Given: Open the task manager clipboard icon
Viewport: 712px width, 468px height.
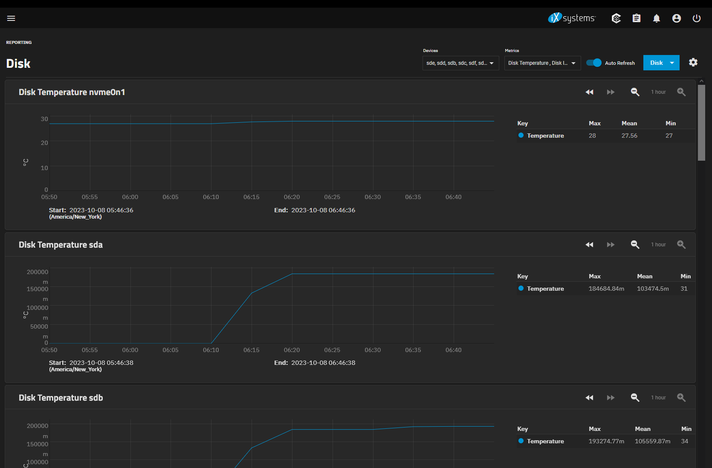Looking at the screenshot, I should 637,18.
